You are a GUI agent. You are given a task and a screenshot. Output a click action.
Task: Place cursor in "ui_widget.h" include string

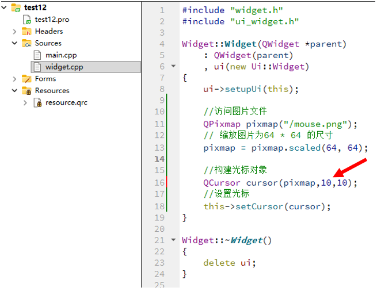pos(265,21)
